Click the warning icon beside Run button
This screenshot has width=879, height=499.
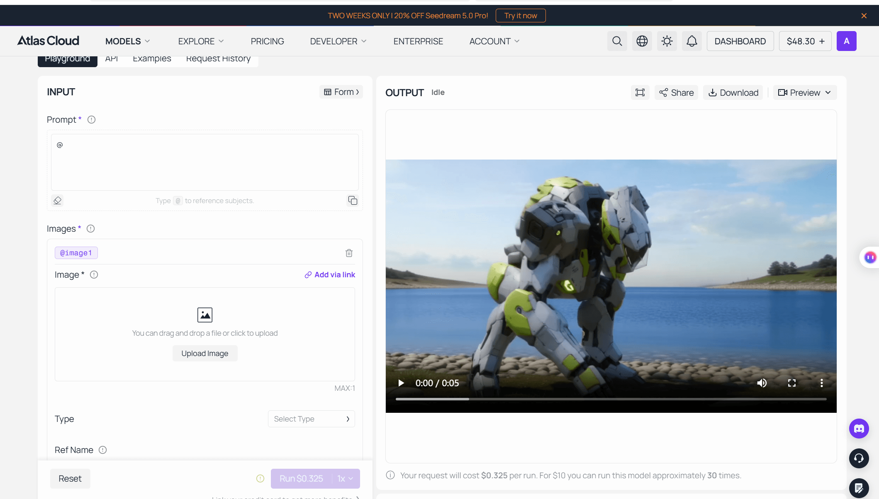pos(260,479)
